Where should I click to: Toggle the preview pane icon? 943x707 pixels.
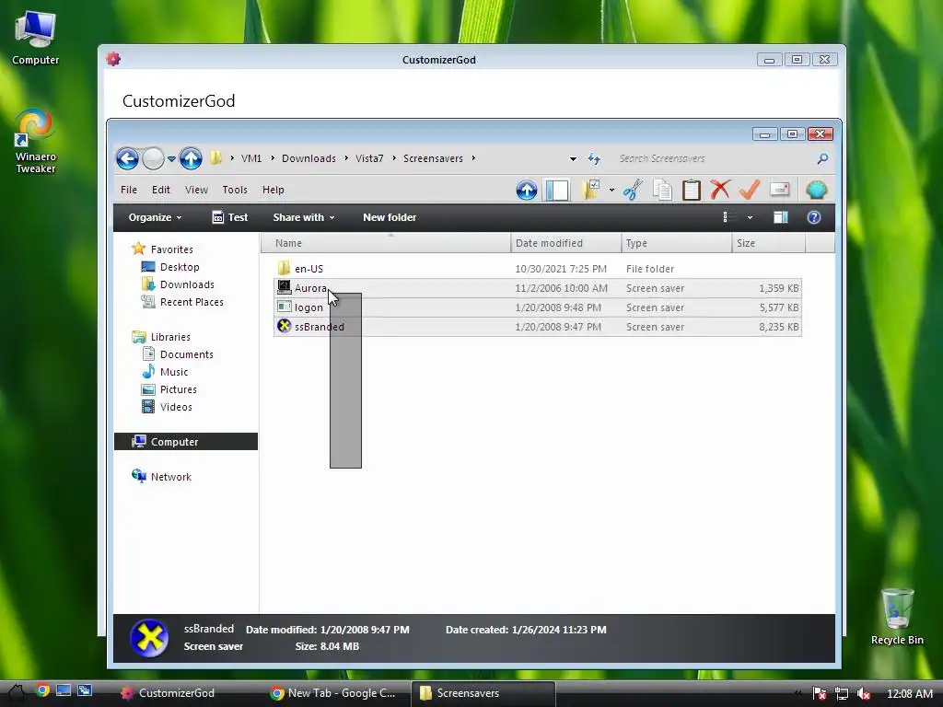(781, 217)
